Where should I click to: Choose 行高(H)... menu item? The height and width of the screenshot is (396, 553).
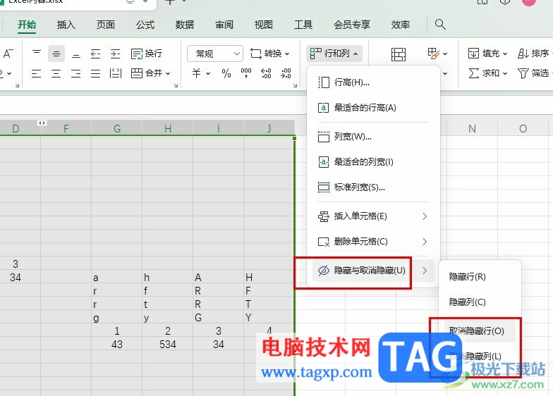374,82
